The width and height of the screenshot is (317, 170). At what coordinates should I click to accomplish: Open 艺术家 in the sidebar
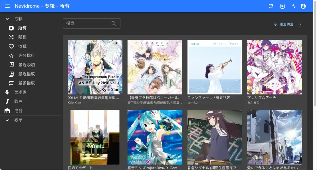[20, 92]
